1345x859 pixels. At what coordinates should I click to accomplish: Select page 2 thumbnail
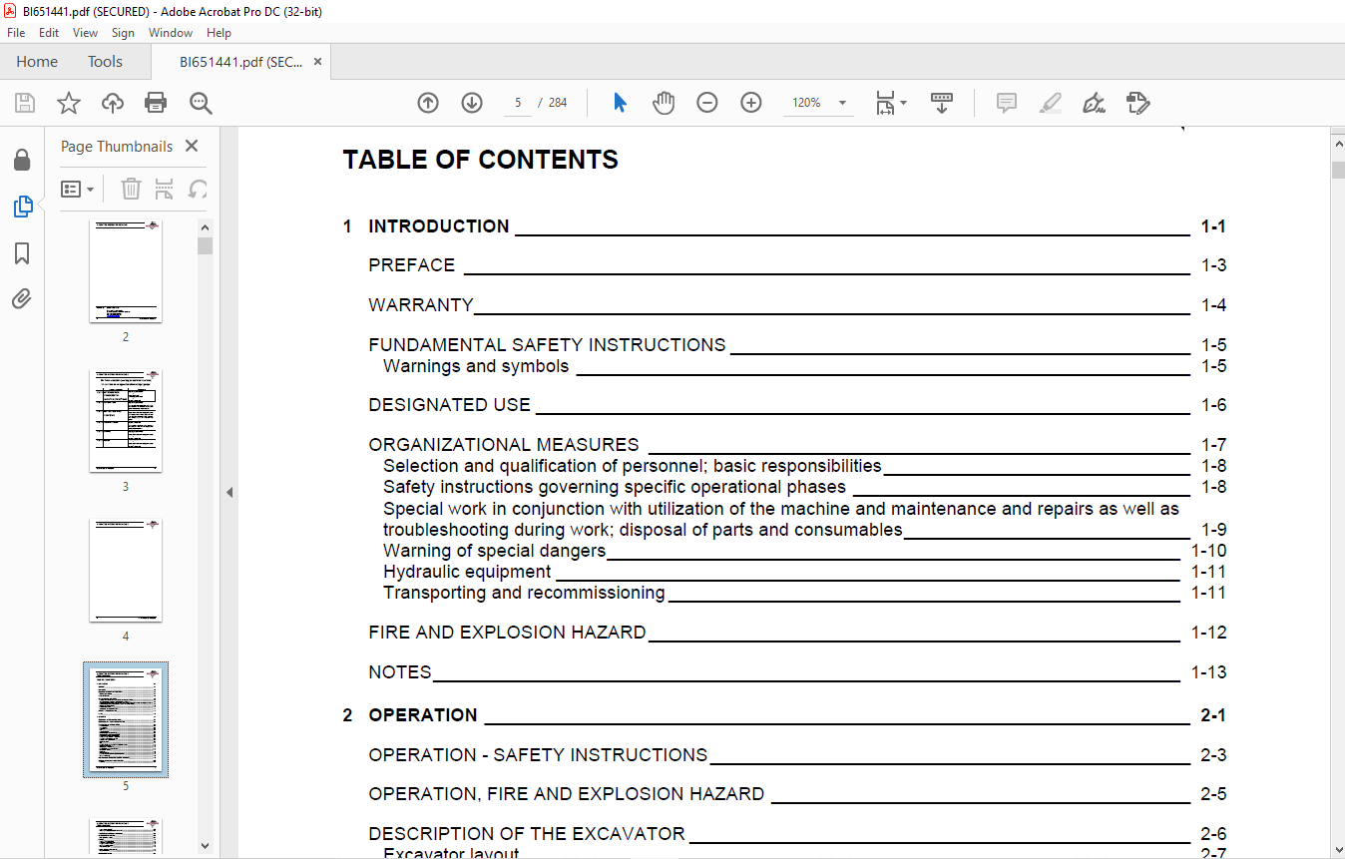(126, 270)
